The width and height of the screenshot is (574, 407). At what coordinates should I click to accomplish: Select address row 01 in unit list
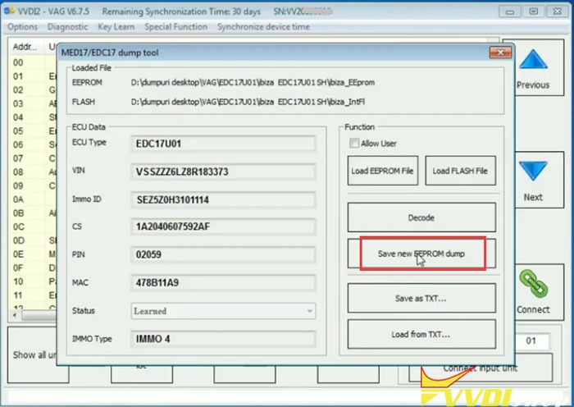click(32, 76)
